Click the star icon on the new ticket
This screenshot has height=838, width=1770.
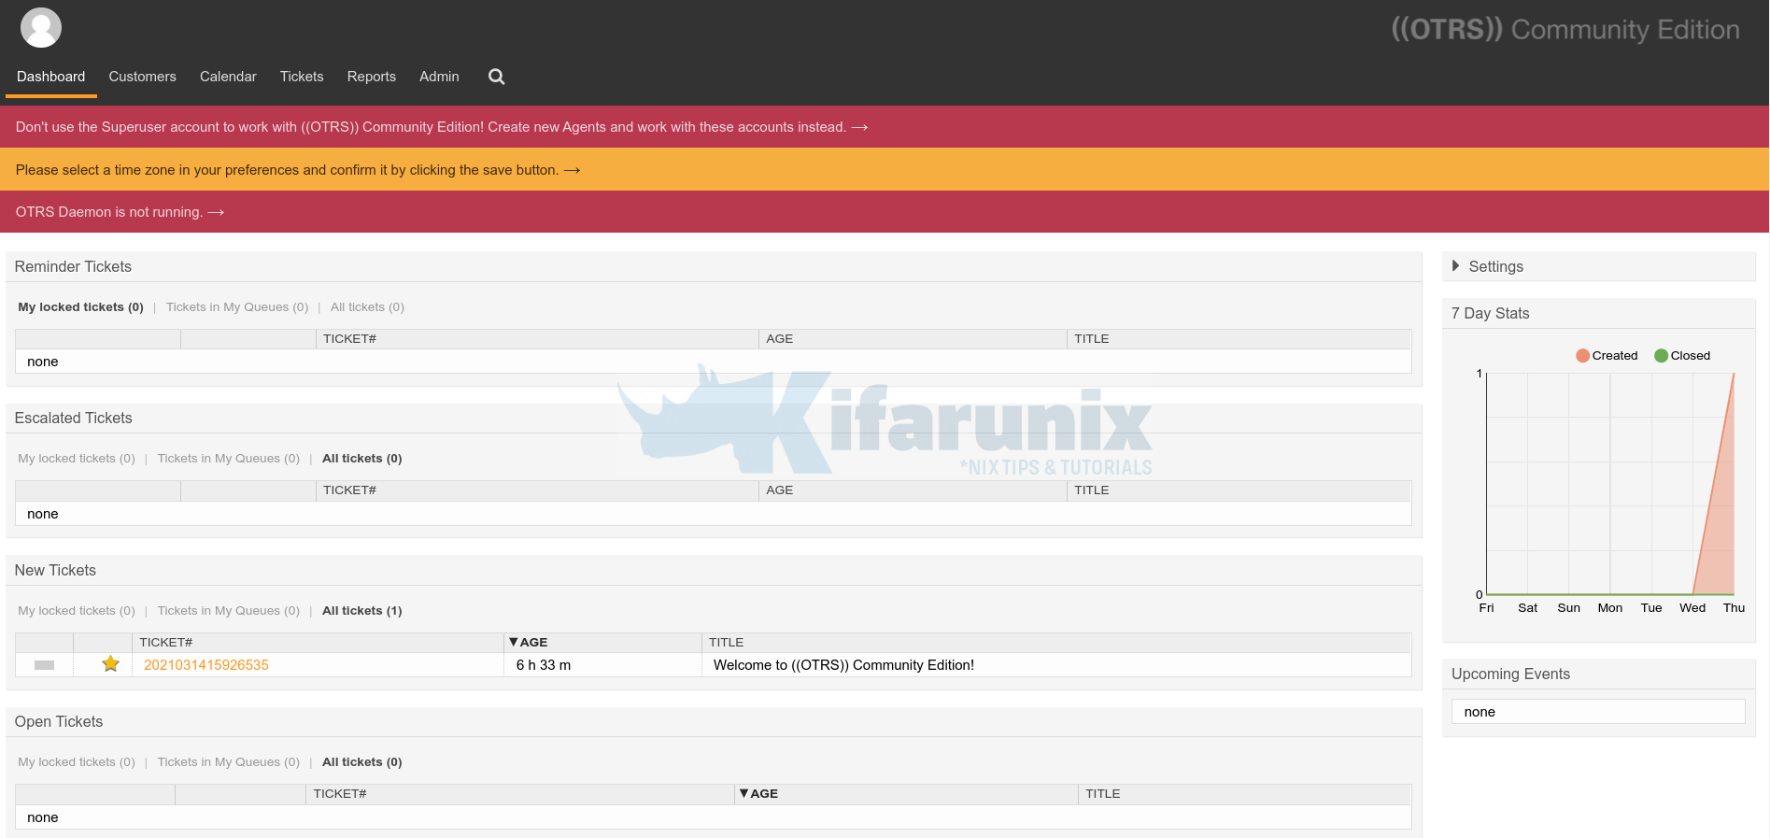110,664
